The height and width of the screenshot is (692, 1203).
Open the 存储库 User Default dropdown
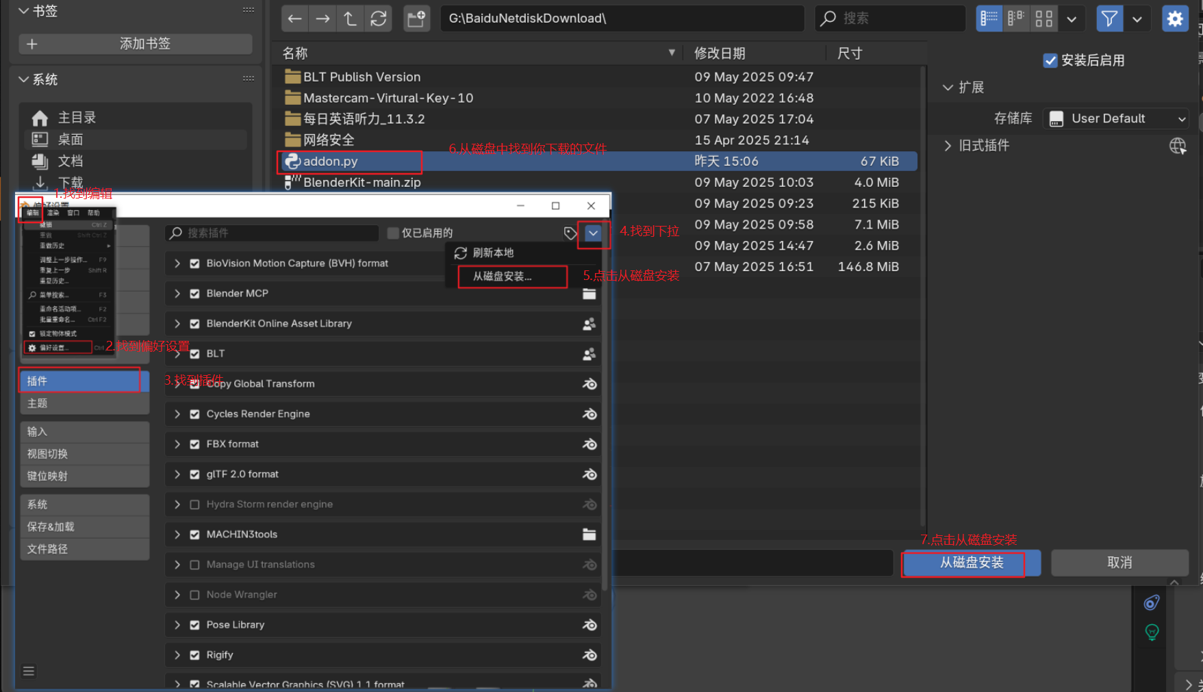[1116, 118]
